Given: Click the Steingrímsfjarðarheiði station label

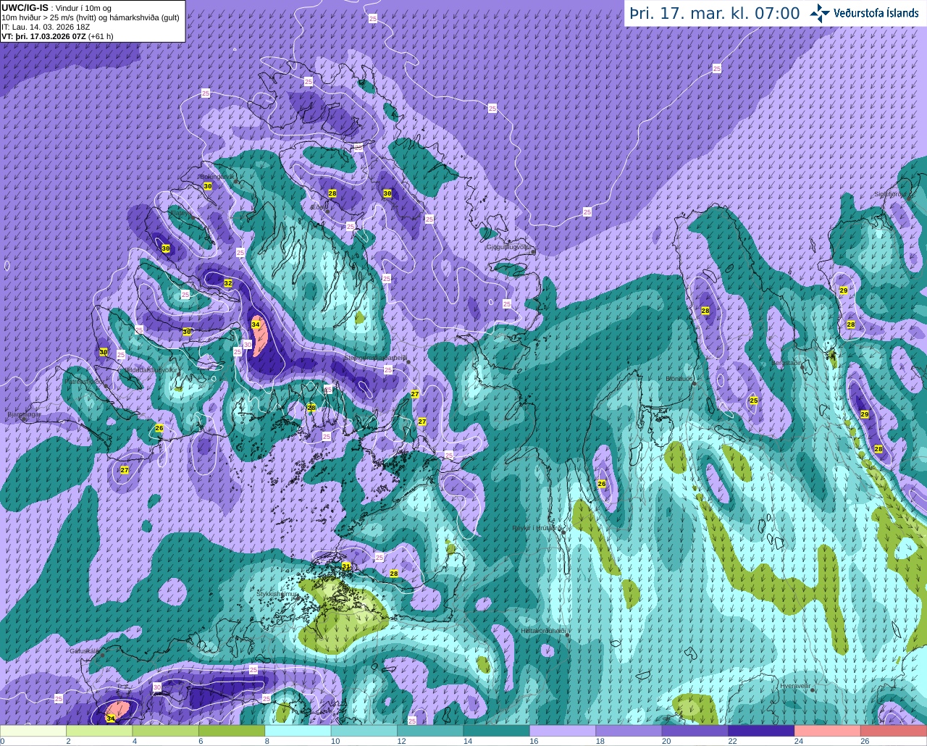Looking at the screenshot, I should 374,357.
